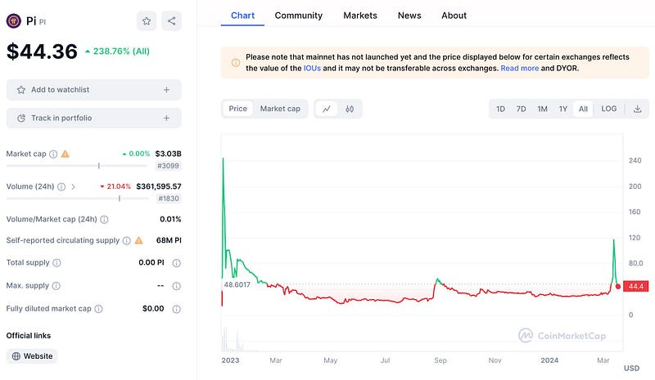Screen dimensions: 655x380
Task: Click the Market cap rank bar
Action: click(x=77, y=166)
